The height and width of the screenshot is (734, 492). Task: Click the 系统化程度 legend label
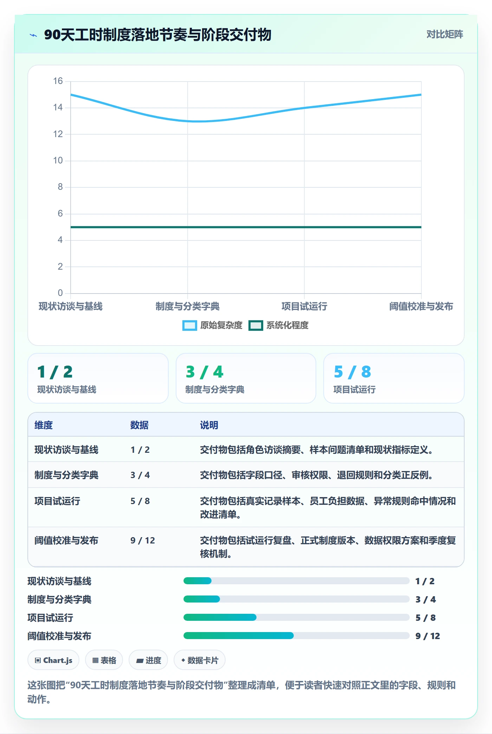point(287,326)
